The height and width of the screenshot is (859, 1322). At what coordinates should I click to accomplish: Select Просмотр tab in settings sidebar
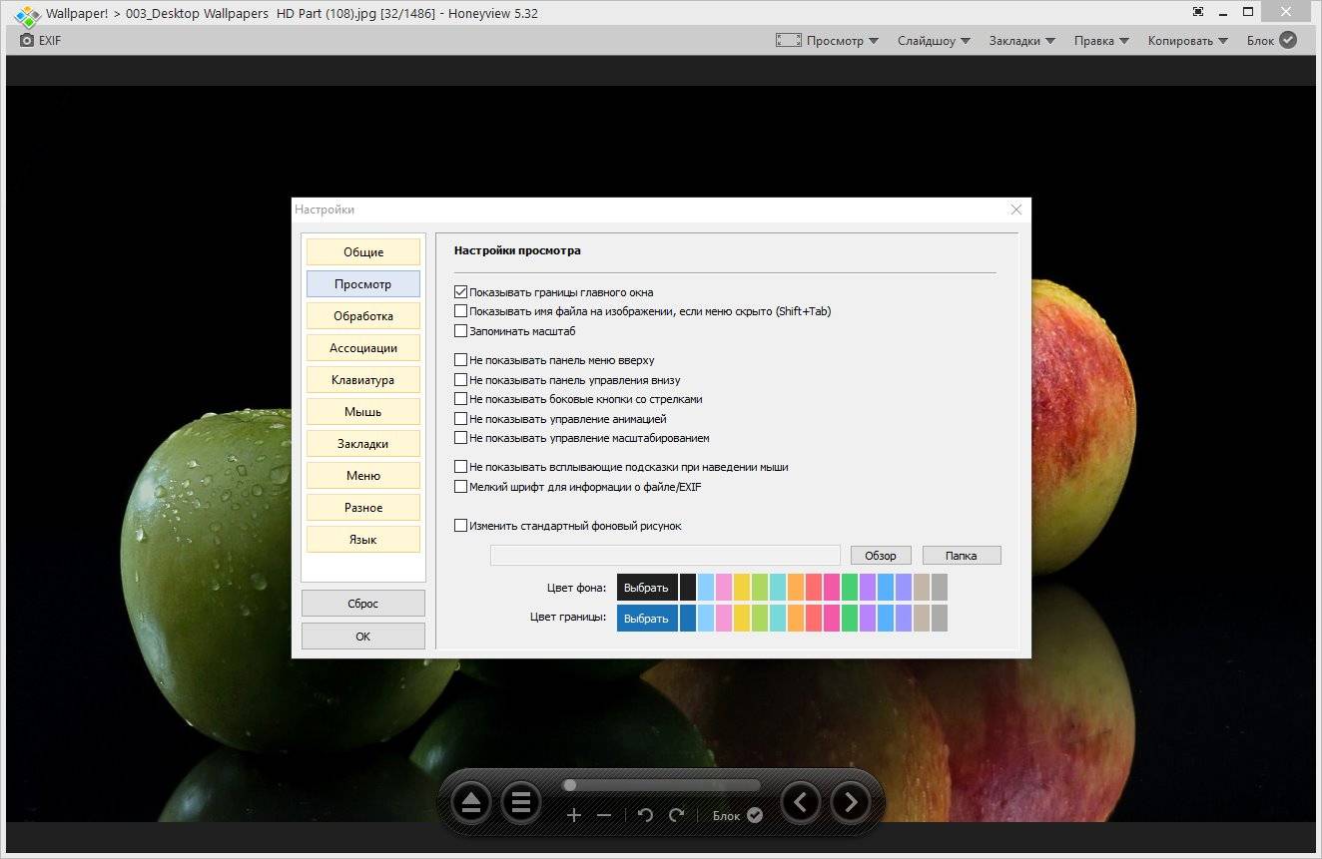point(363,284)
